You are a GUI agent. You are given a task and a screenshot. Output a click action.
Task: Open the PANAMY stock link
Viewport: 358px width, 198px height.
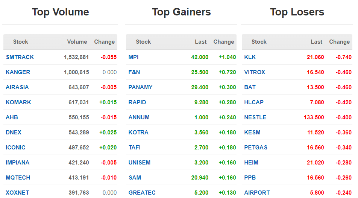tap(140, 87)
